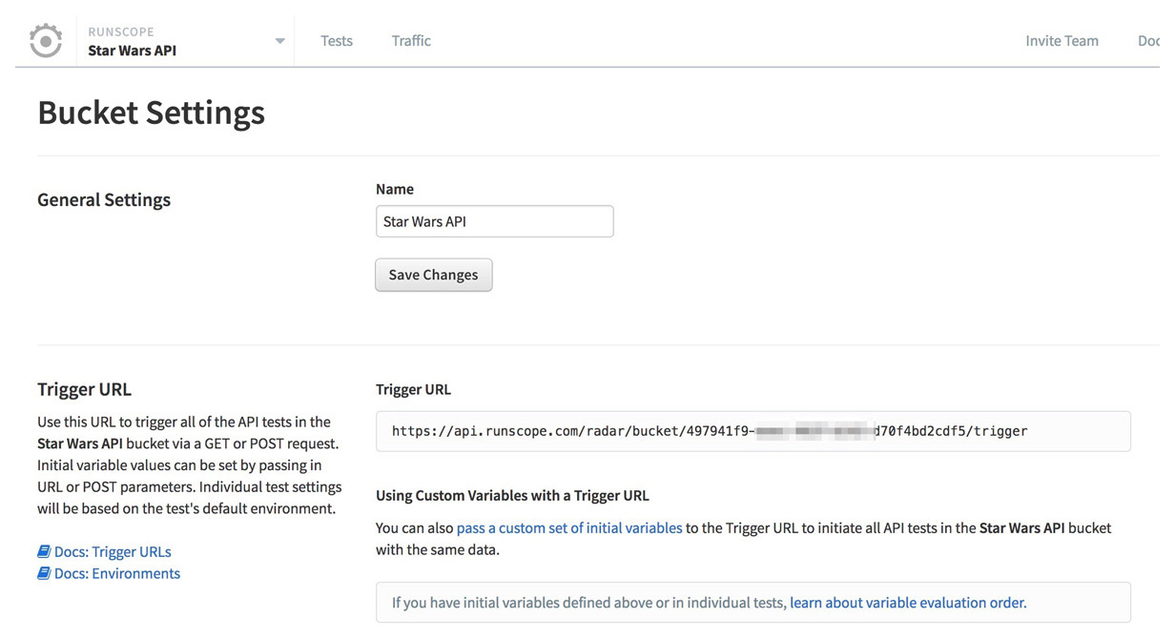Select the Trigger URL text field

point(753,431)
